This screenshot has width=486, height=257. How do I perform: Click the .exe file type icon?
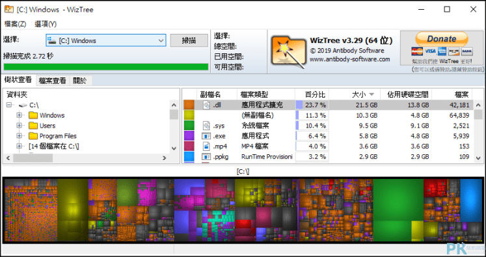coord(206,136)
